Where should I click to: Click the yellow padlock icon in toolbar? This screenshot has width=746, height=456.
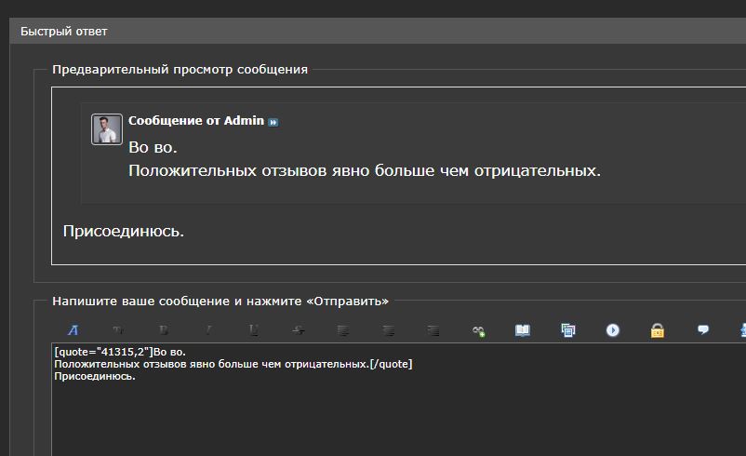[658, 329]
